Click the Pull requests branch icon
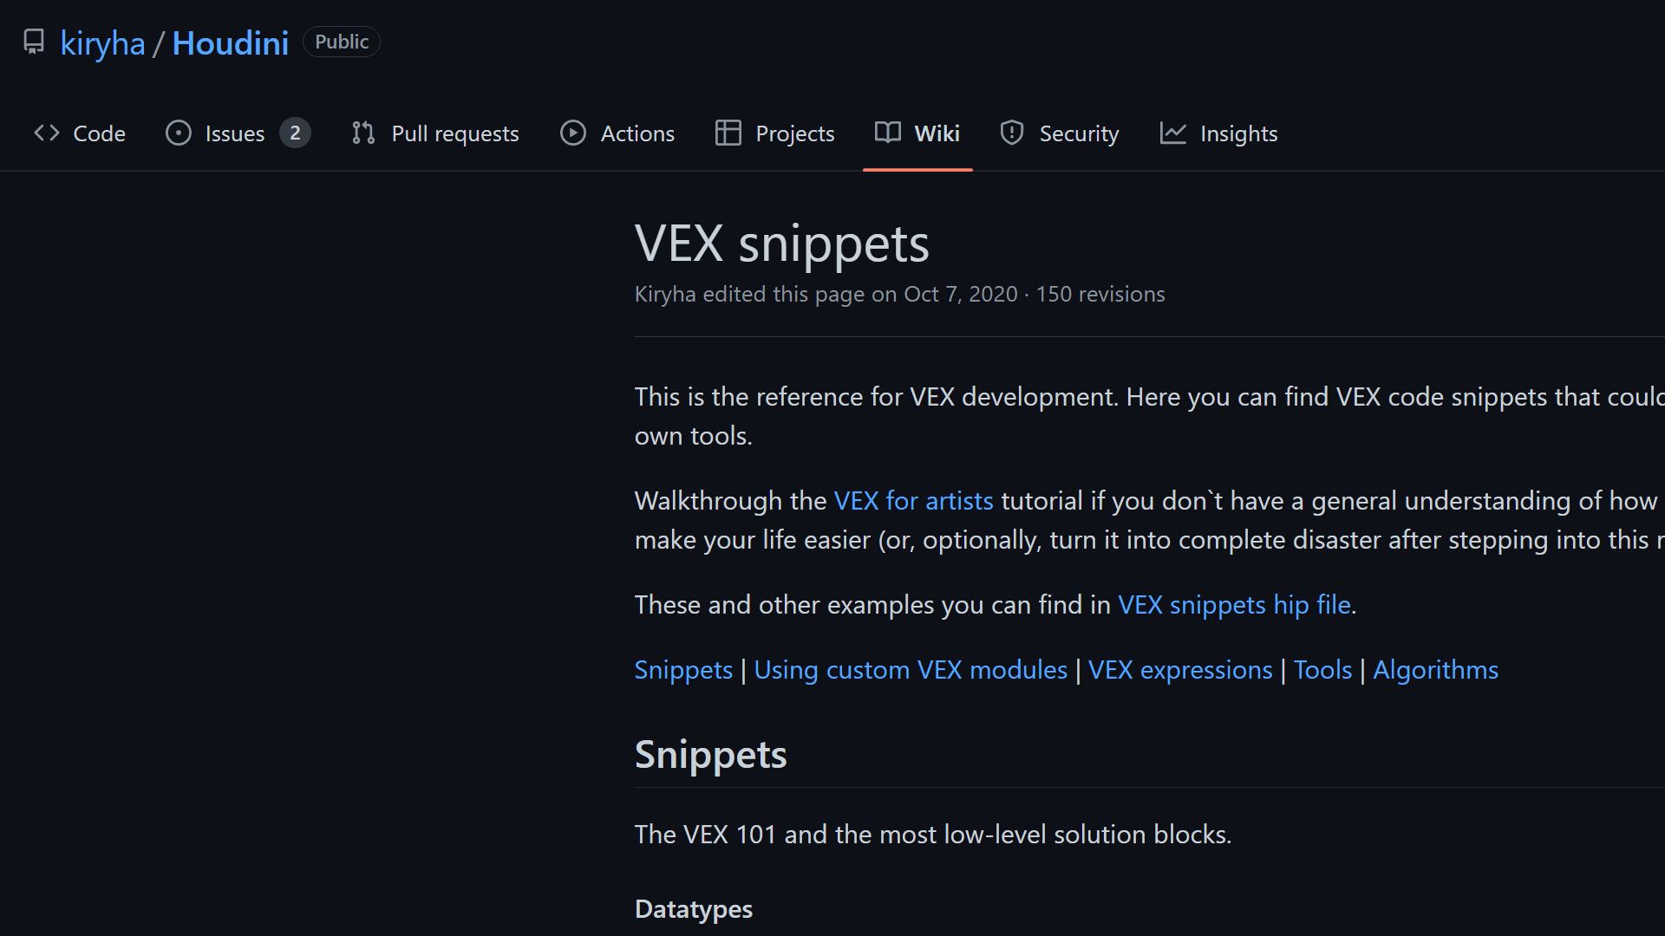The width and height of the screenshot is (1665, 936). 363,133
